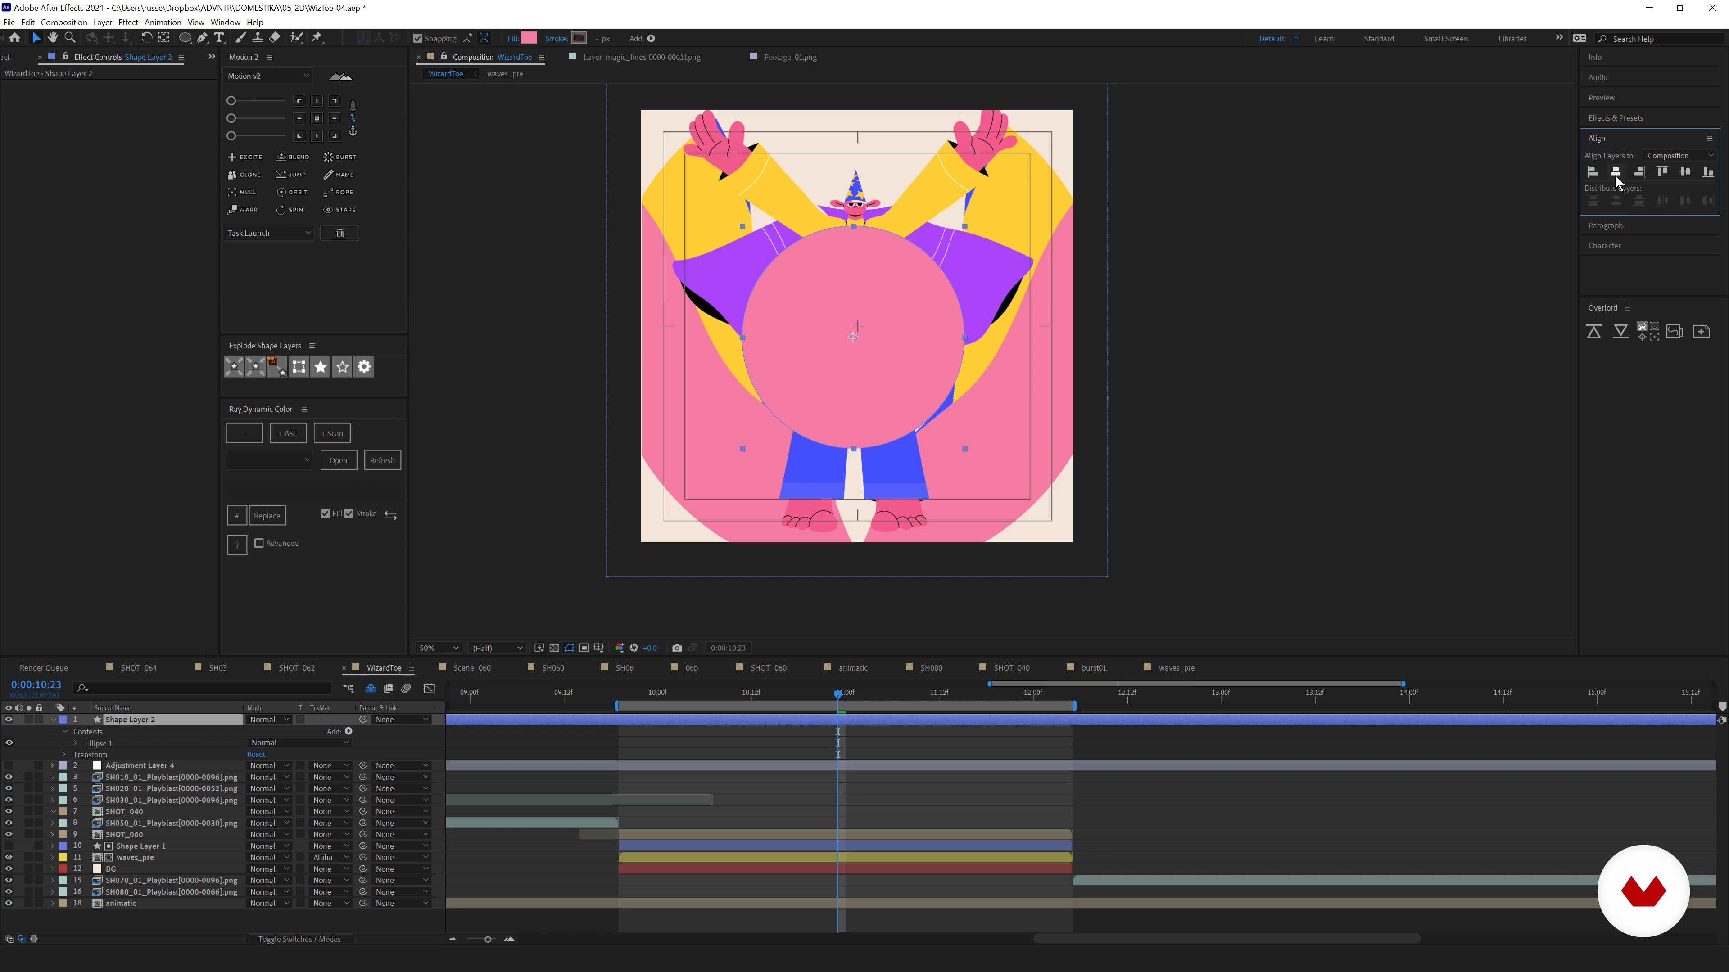This screenshot has width=1729, height=972.
Task: Toggle visibility of BG layer
Action: click(9, 868)
